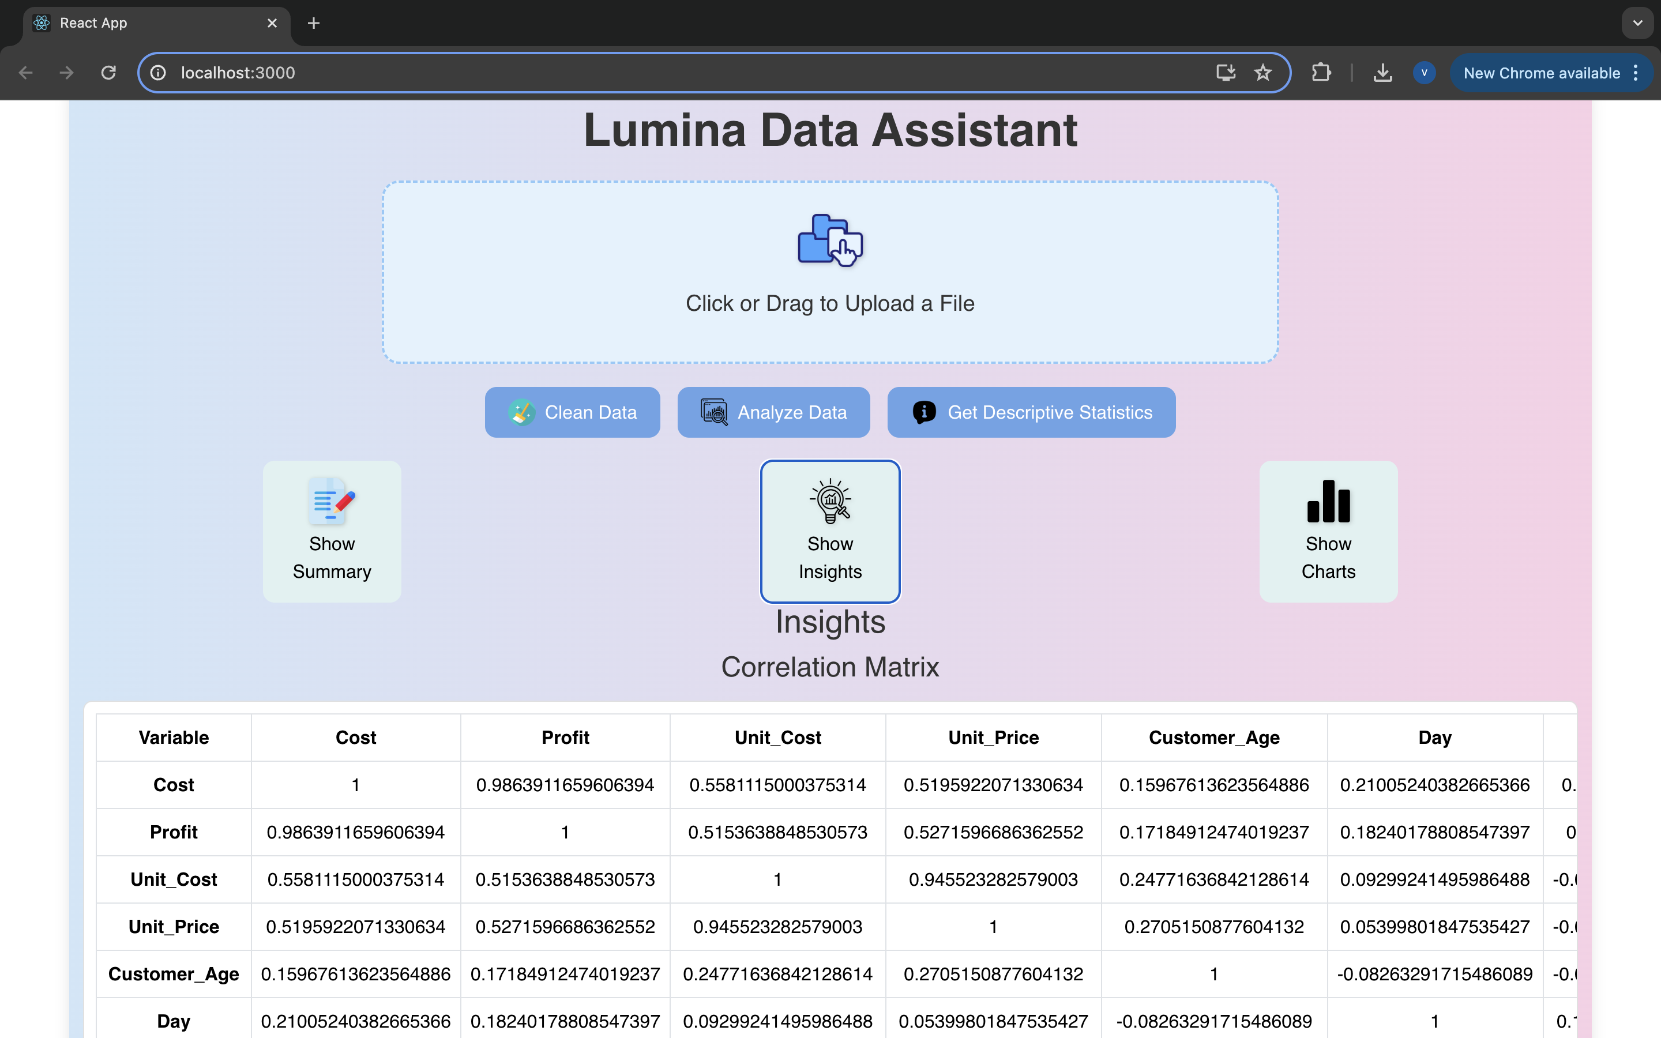Click install app icon in address bar

point(1225,73)
